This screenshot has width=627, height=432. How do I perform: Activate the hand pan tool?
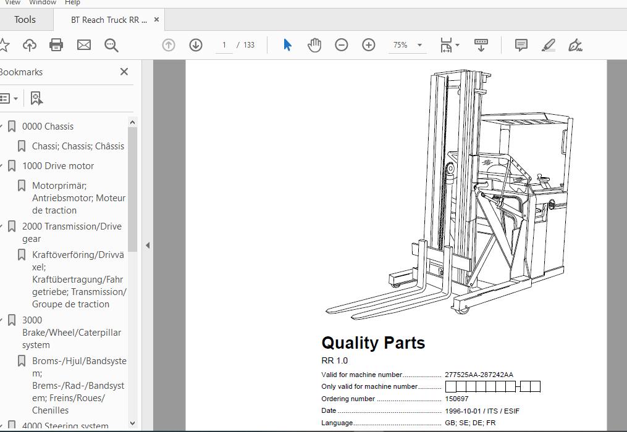[x=314, y=45]
